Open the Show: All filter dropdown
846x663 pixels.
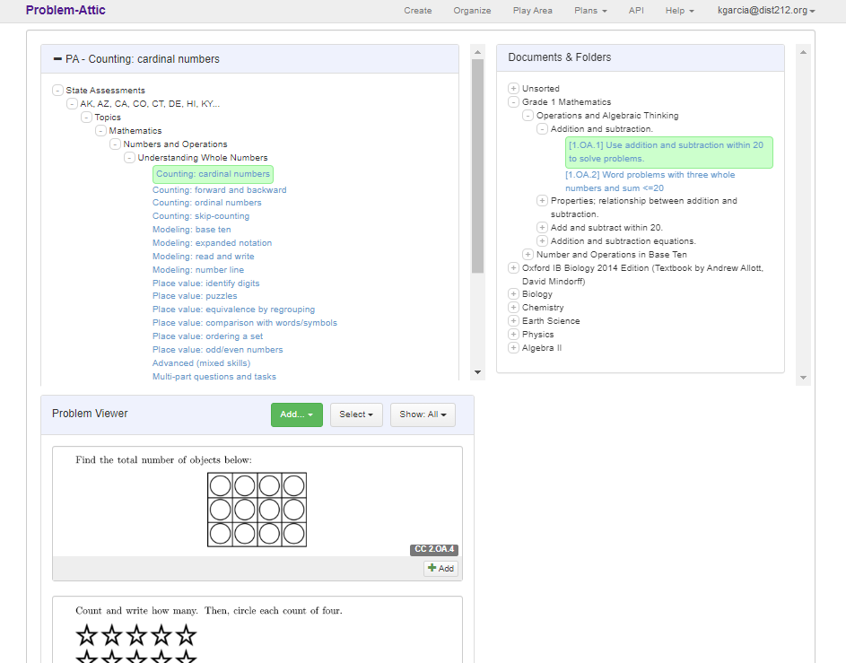click(x=423, y=414)
